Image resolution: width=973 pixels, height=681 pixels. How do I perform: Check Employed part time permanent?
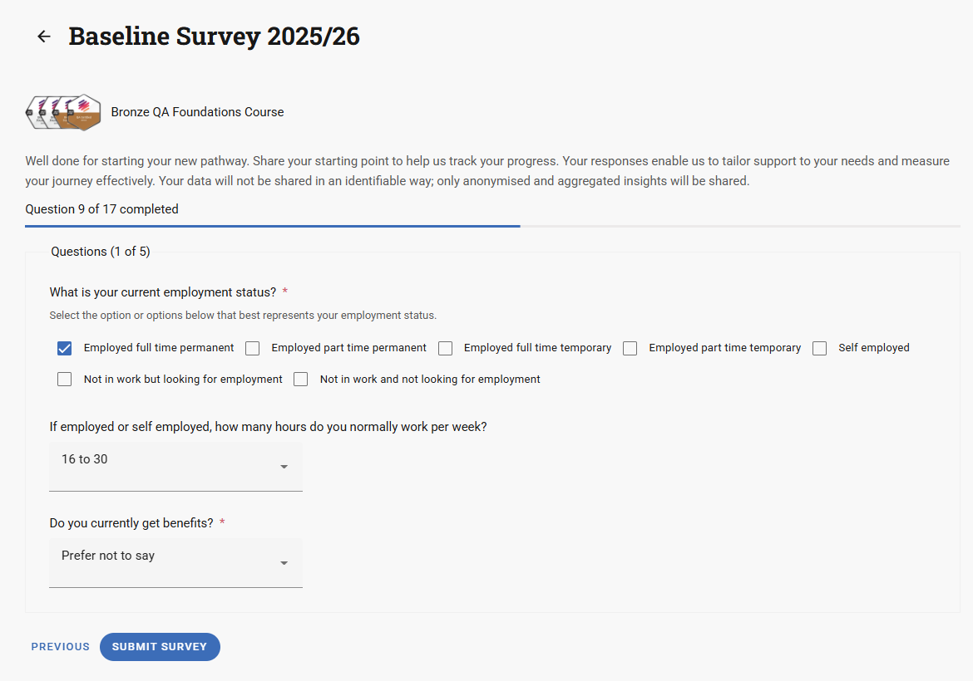click(x=253, y=348)
